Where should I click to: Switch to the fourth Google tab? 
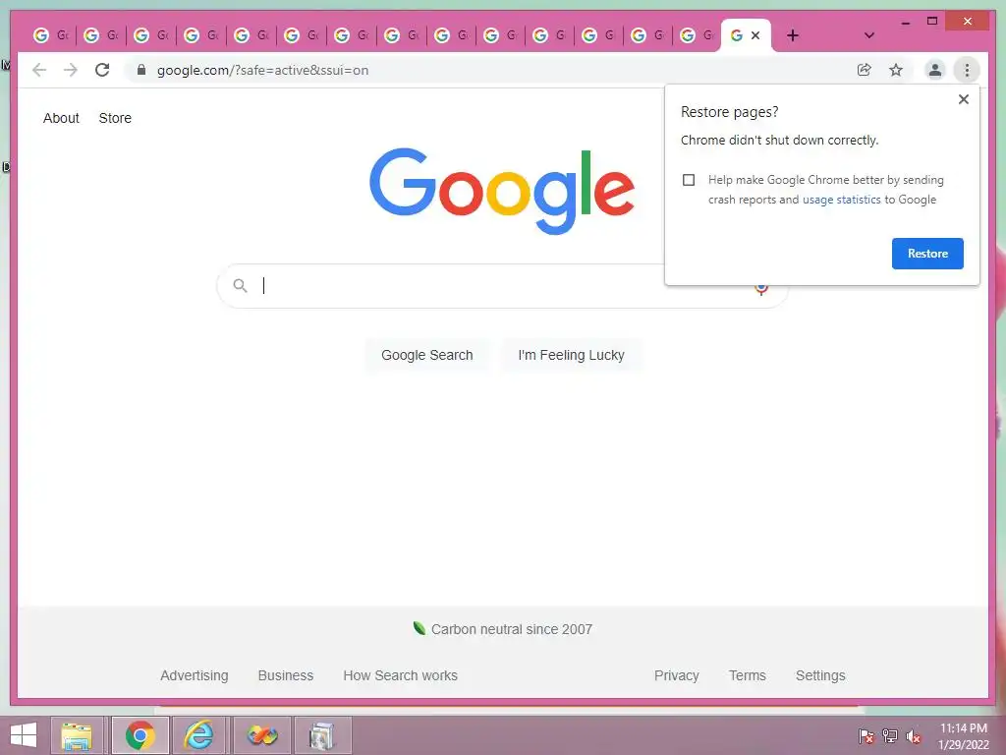[x=201, y=35]
